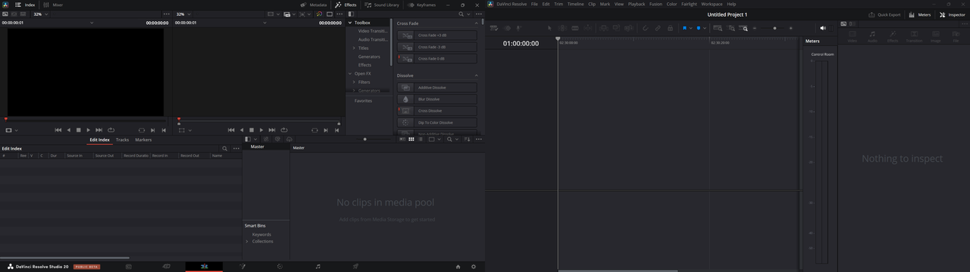Play the source viewer
Image resolution: width=970 pixels, height=272 pixels.
point(89,130)
